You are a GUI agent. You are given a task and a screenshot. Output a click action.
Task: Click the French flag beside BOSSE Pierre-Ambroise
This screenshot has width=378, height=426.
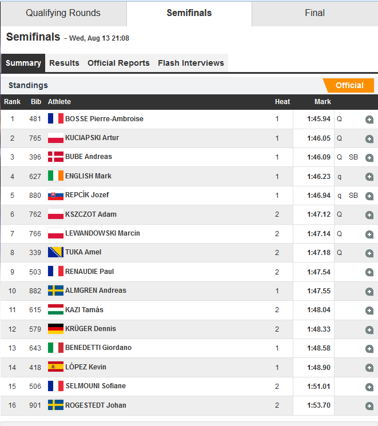click(55, 119)
